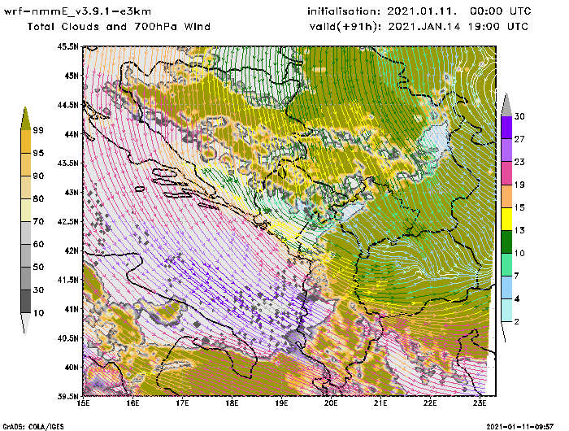This screenshot has width=569, height=431.
Task: Click the 23 label on wind legend
Action: [519, 162]
